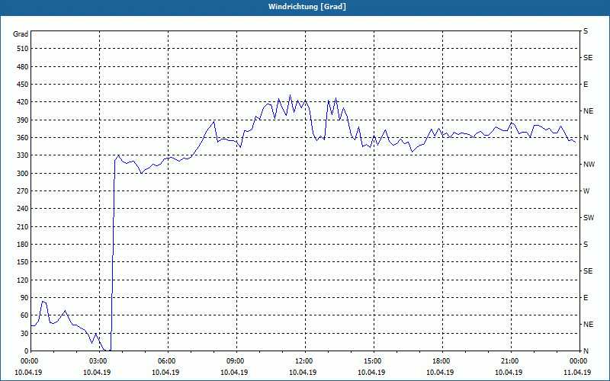Select the 11.04.19 date label
The image size is (610, 381).
(x=577, y=373)
